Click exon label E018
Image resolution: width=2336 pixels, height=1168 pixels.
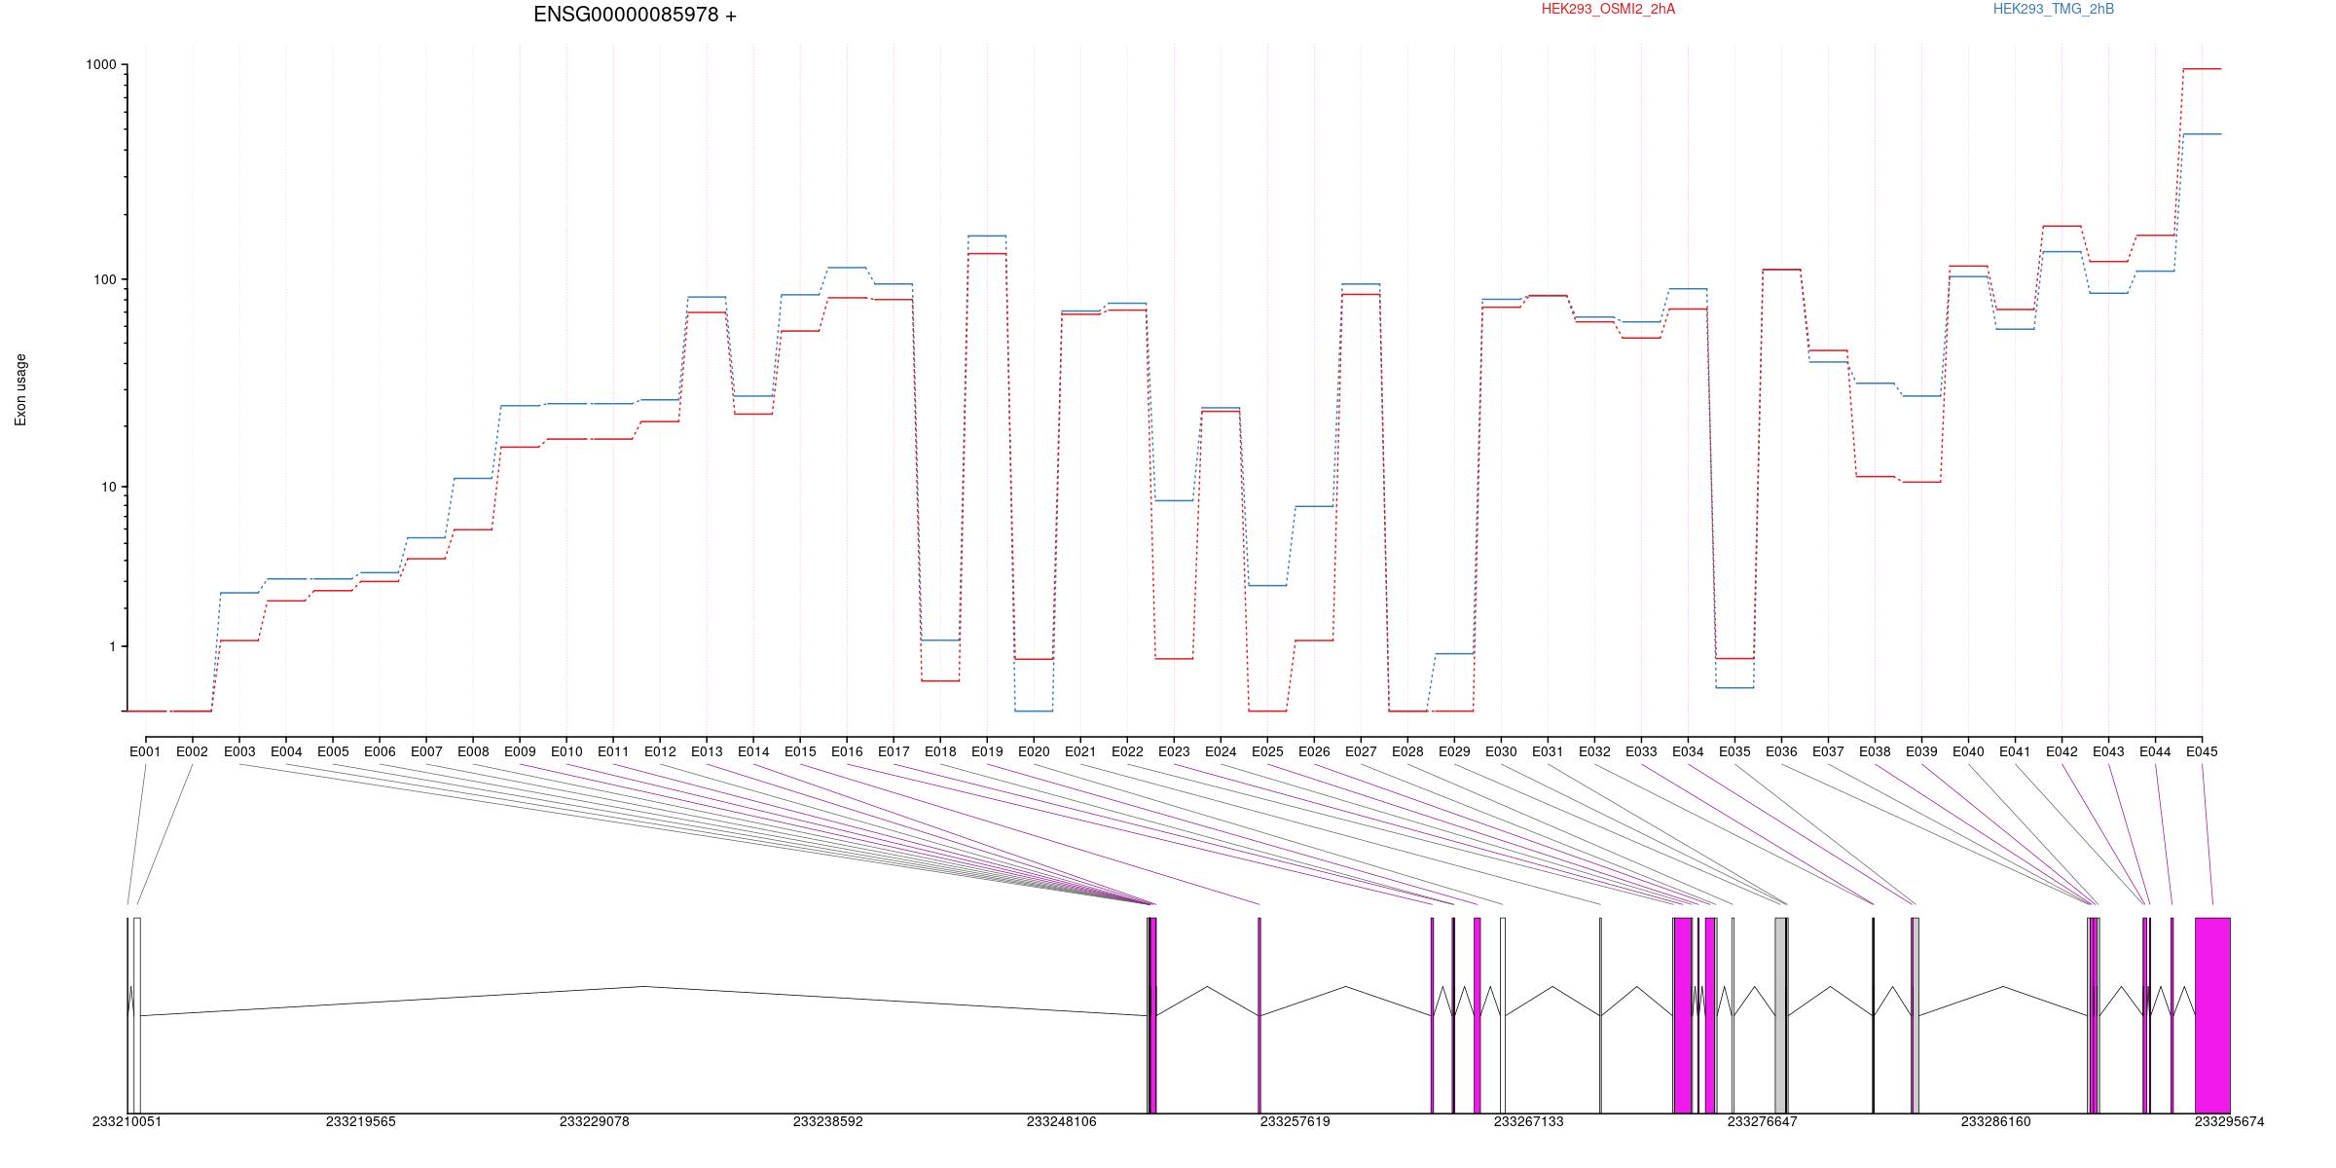pyautogui.click(x=940, y=751)
